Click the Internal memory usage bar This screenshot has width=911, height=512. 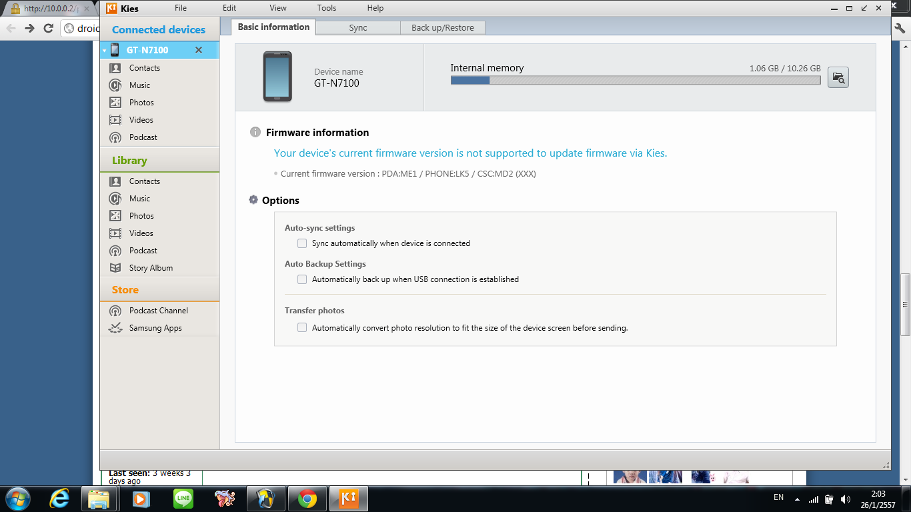pos(636,80)
